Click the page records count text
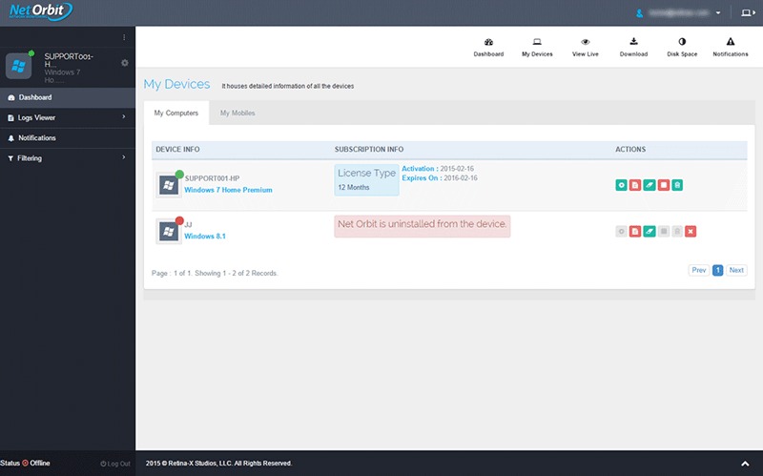Image resolution: width=763 pixels, height=476 pixels. tap(215, 274)
